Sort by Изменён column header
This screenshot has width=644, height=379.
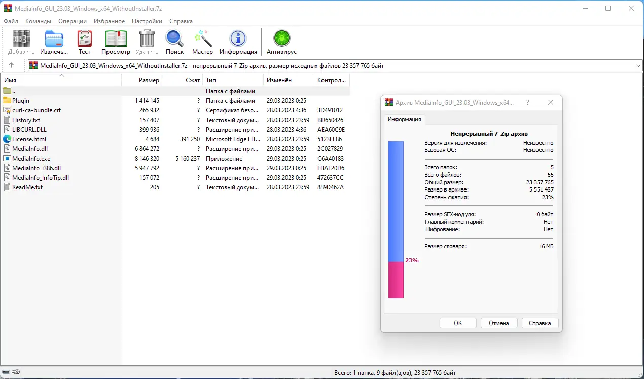click(x=289, y=80)
